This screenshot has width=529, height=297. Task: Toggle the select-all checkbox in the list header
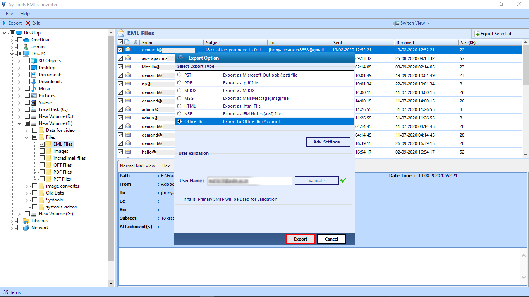tap(120, 42)
